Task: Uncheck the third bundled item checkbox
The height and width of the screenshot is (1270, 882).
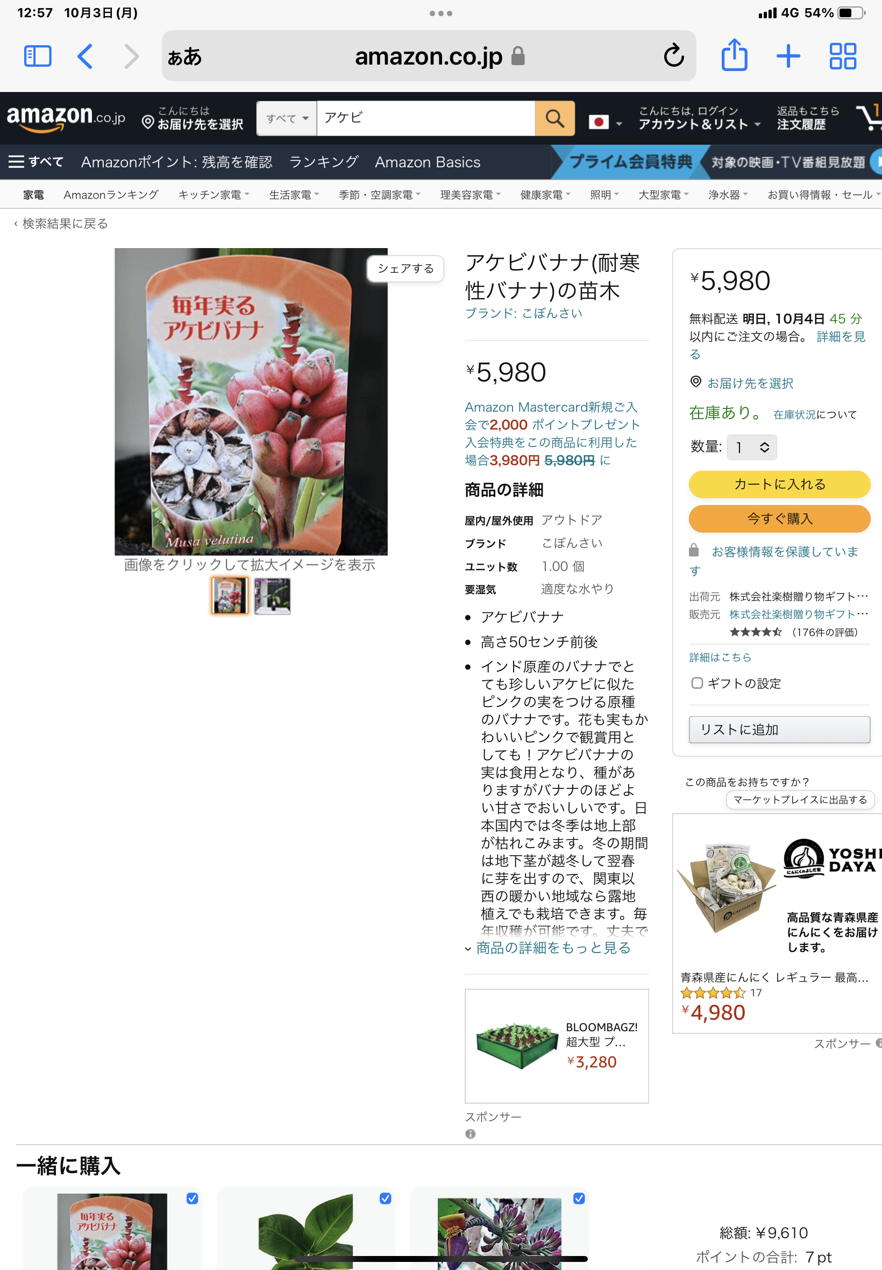Action: pyautogui.click(x=579, y=1197)
